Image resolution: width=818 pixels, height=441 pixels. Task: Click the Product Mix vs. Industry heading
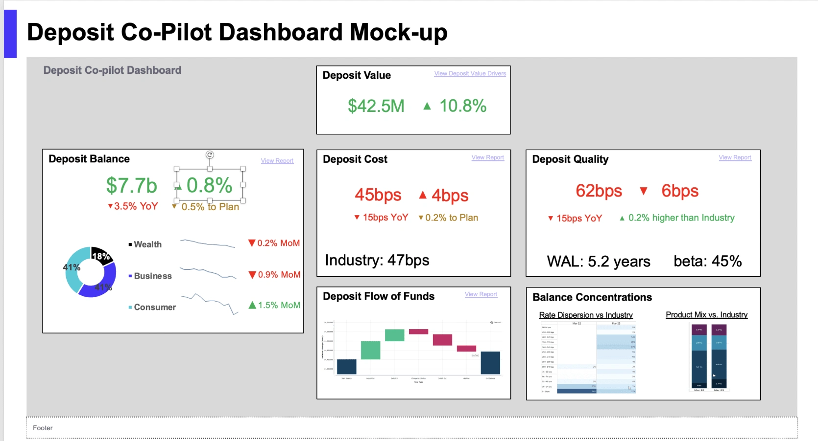(706, 315)
